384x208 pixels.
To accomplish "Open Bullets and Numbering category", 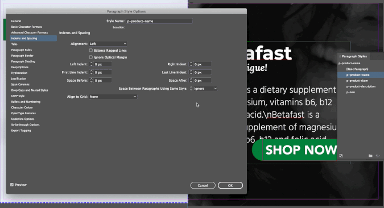I will pyautogui.click(x=26, y=102).
